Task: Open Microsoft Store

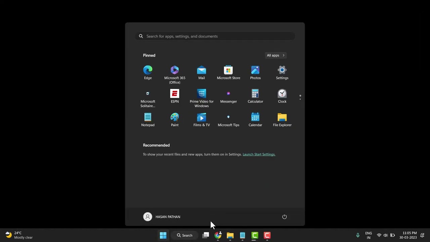Action: [x=228, y=73]
